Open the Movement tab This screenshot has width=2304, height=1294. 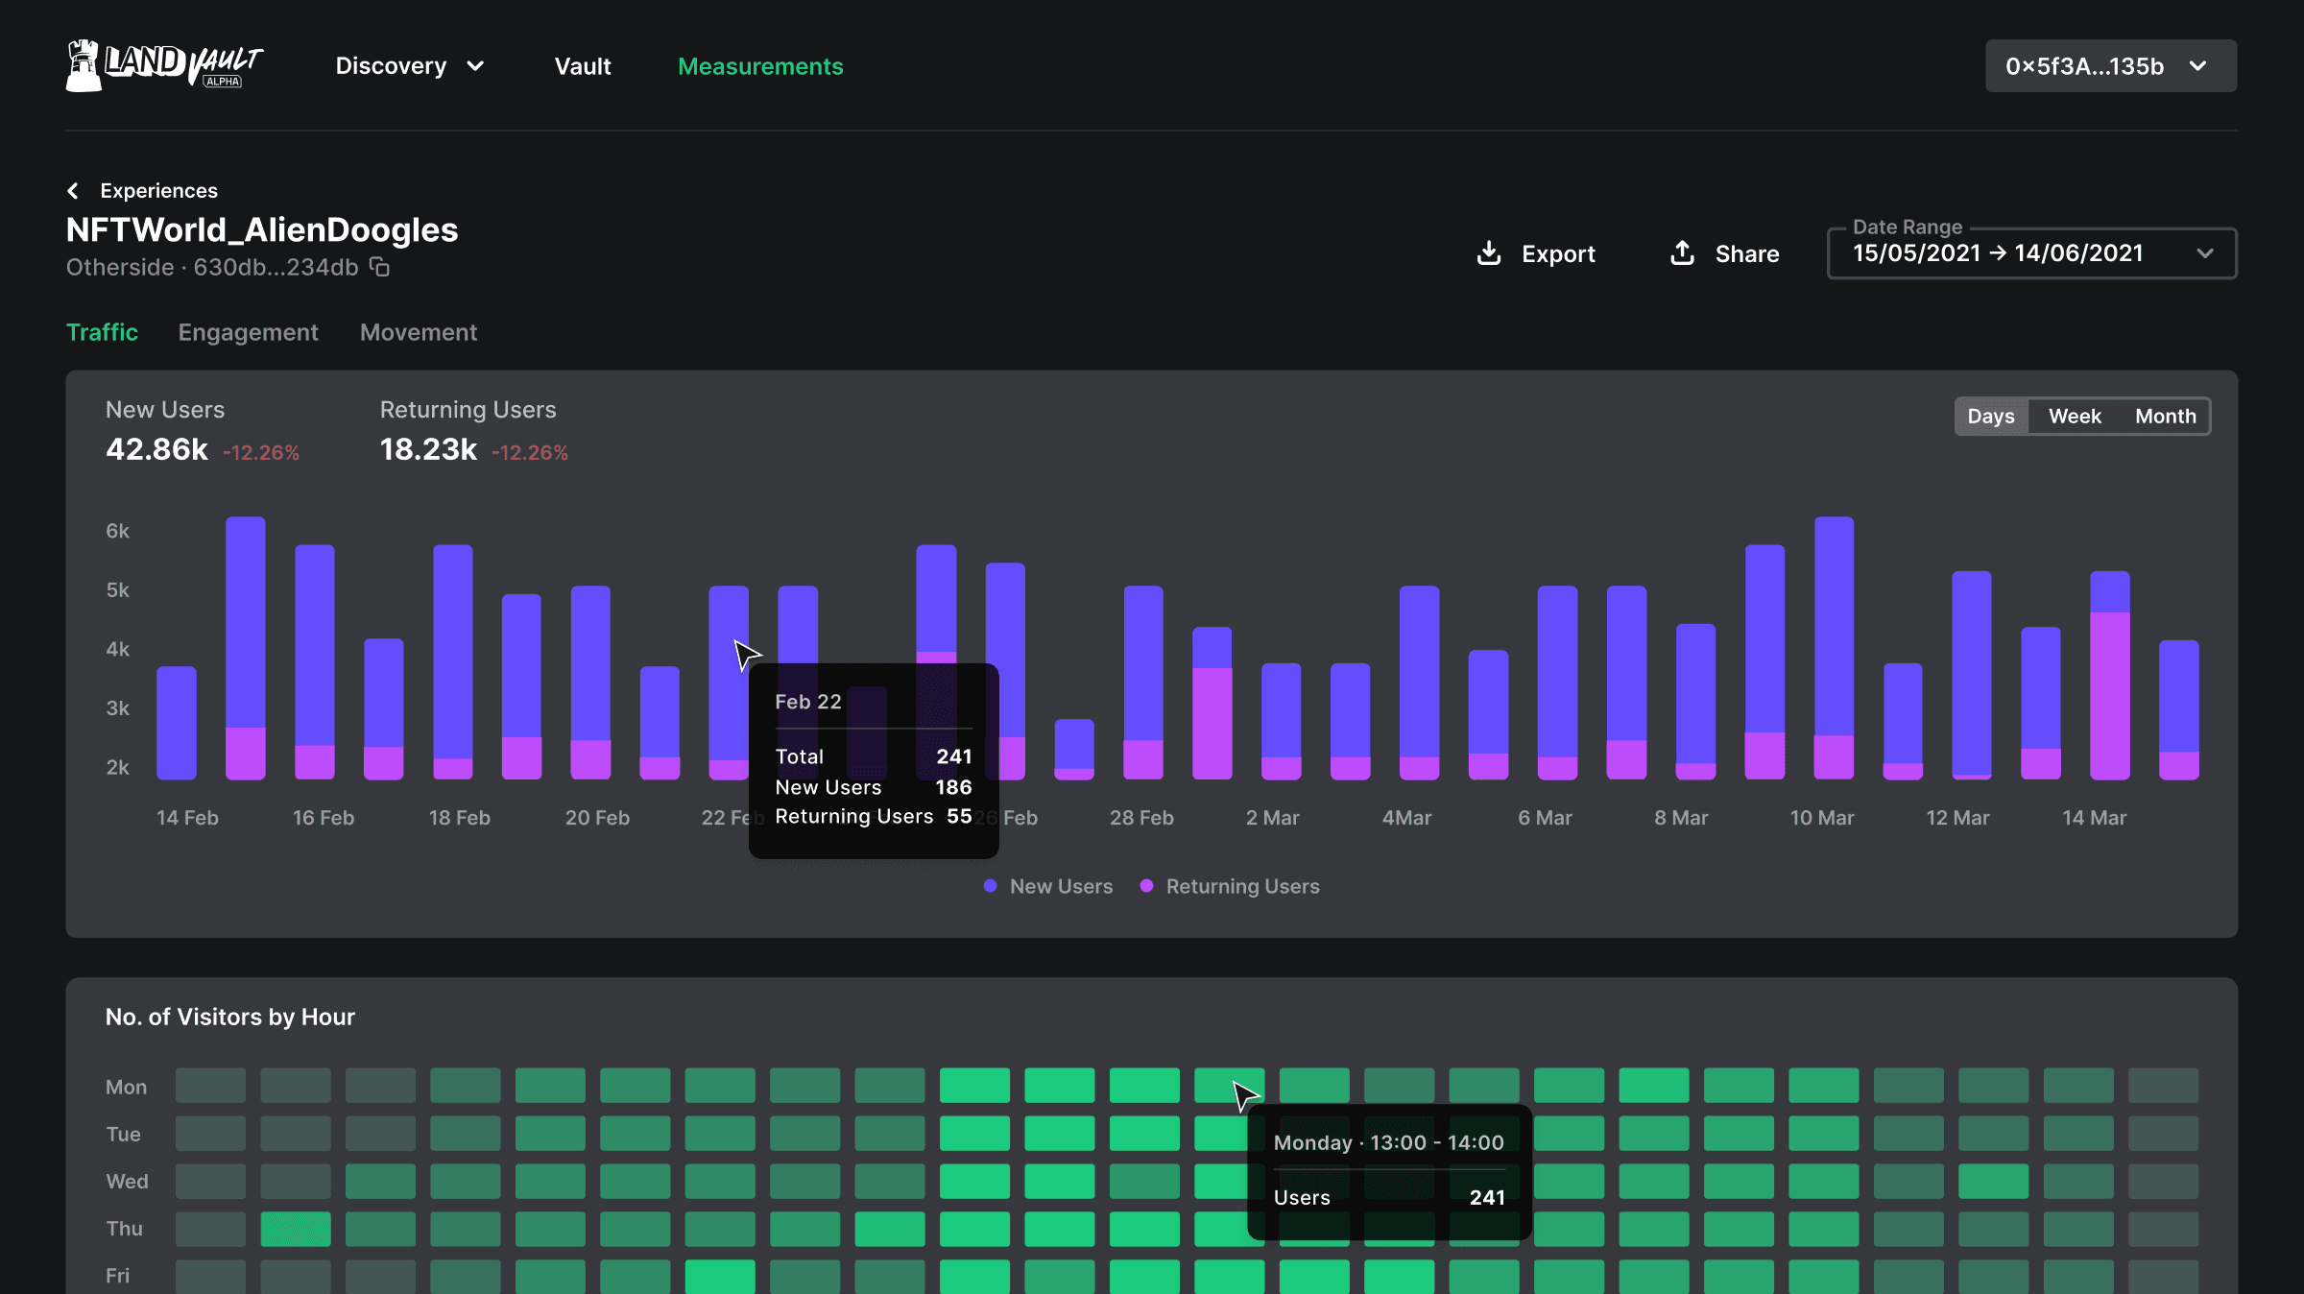pos(418,332)
